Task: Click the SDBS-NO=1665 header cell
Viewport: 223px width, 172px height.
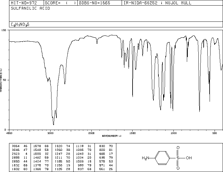Action: [99, 3]
